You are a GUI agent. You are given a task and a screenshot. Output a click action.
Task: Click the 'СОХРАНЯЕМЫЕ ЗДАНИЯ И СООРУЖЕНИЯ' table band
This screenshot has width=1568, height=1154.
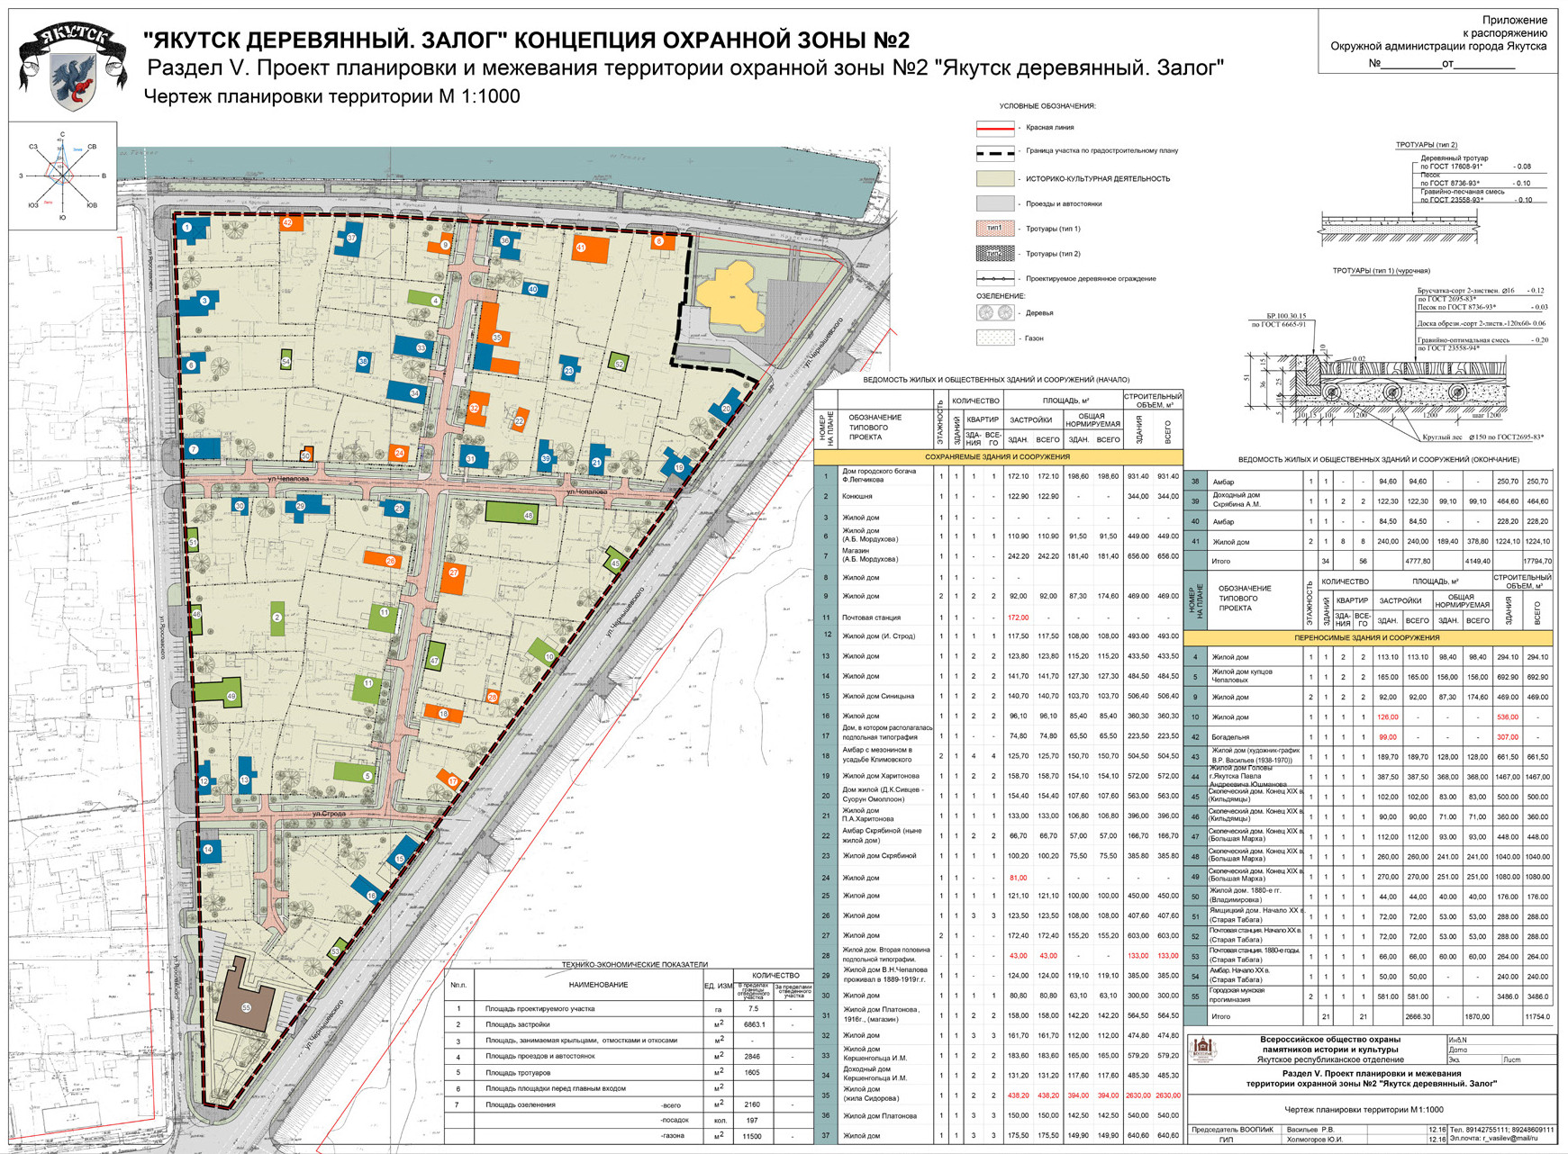click(998, 457)
